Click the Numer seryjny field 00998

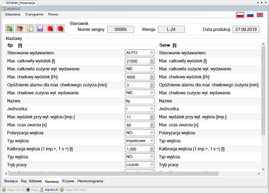(x=121, y=29)
